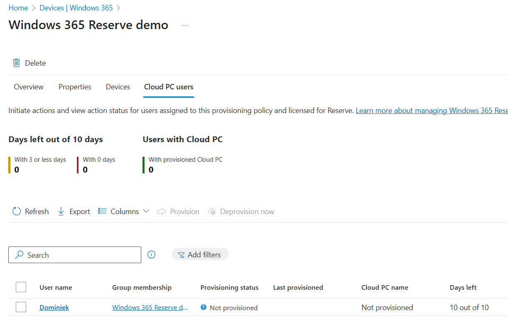
Task: Expand the Columns dropdown chevron
Action: (146, 211)
